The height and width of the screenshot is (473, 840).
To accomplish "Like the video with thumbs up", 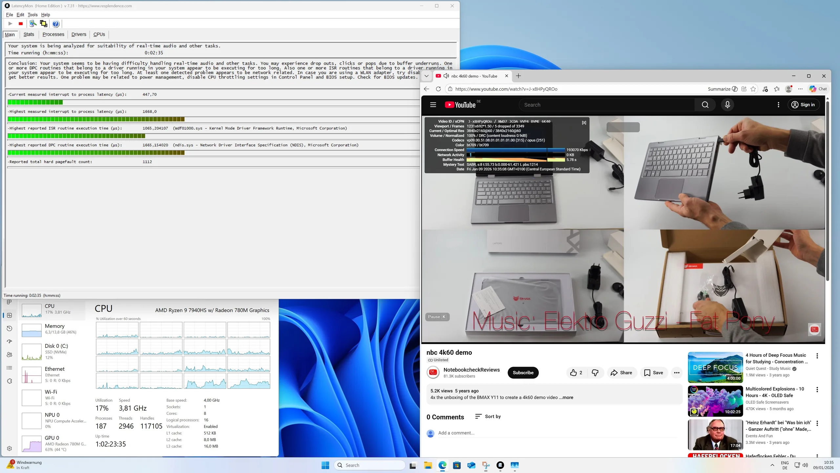I will point(574,372).
